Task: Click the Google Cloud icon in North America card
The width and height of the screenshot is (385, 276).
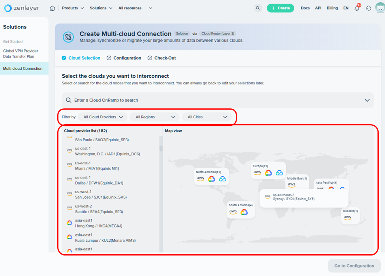Action: point(211,179)
